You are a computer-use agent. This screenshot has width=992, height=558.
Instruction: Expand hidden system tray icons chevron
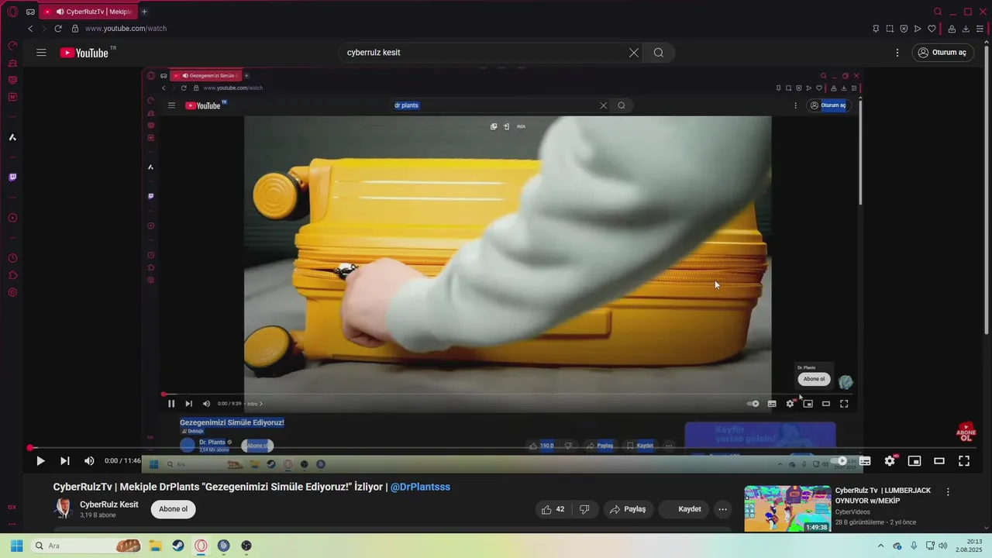pos(880,546)
